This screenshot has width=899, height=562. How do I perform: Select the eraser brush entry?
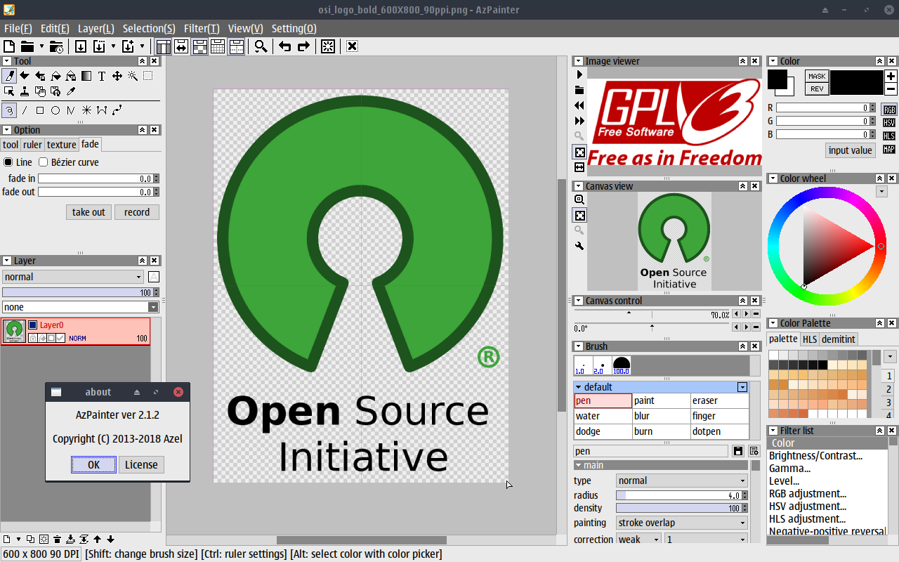[720, 400]
